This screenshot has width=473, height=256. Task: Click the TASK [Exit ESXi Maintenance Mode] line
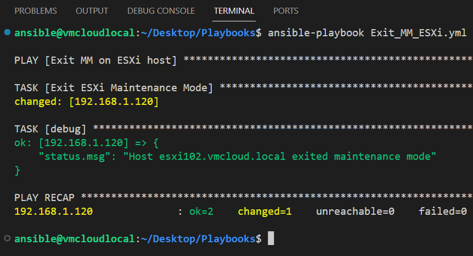[114, 88]
